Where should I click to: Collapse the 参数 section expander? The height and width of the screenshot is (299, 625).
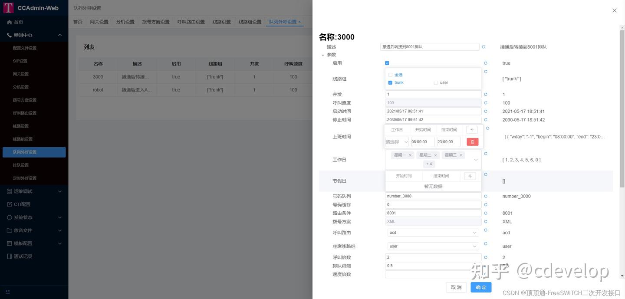pyautogui.click(x=323, y=55)
